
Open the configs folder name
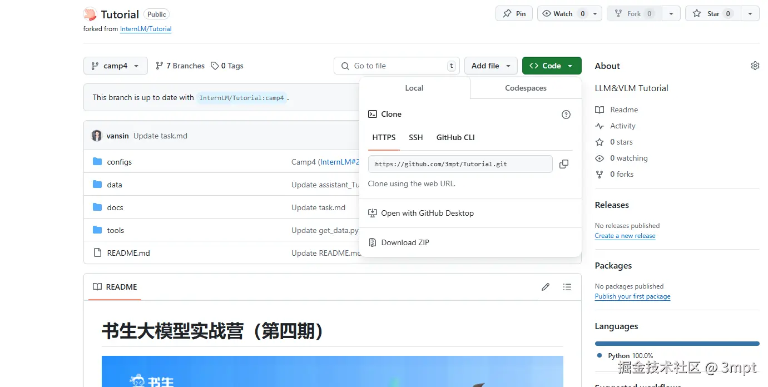click(x=120, y=162)
